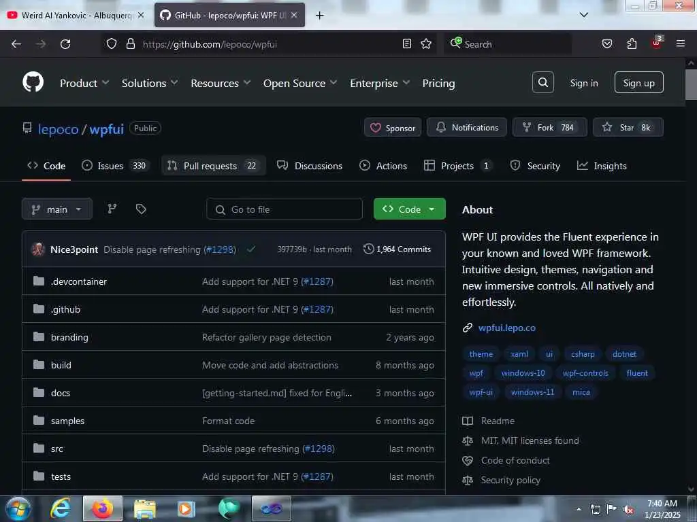Reload the page with the refresh icon
This screenshot has height=522, width=697.
[x=65, y=44]
